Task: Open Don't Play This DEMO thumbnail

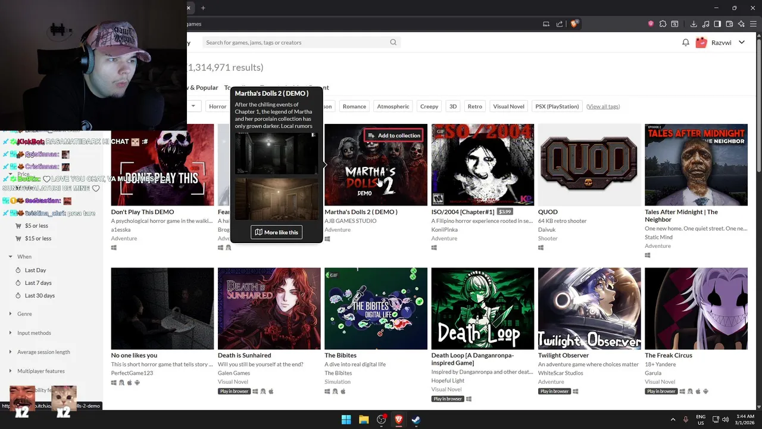Action: coord(162,165)
